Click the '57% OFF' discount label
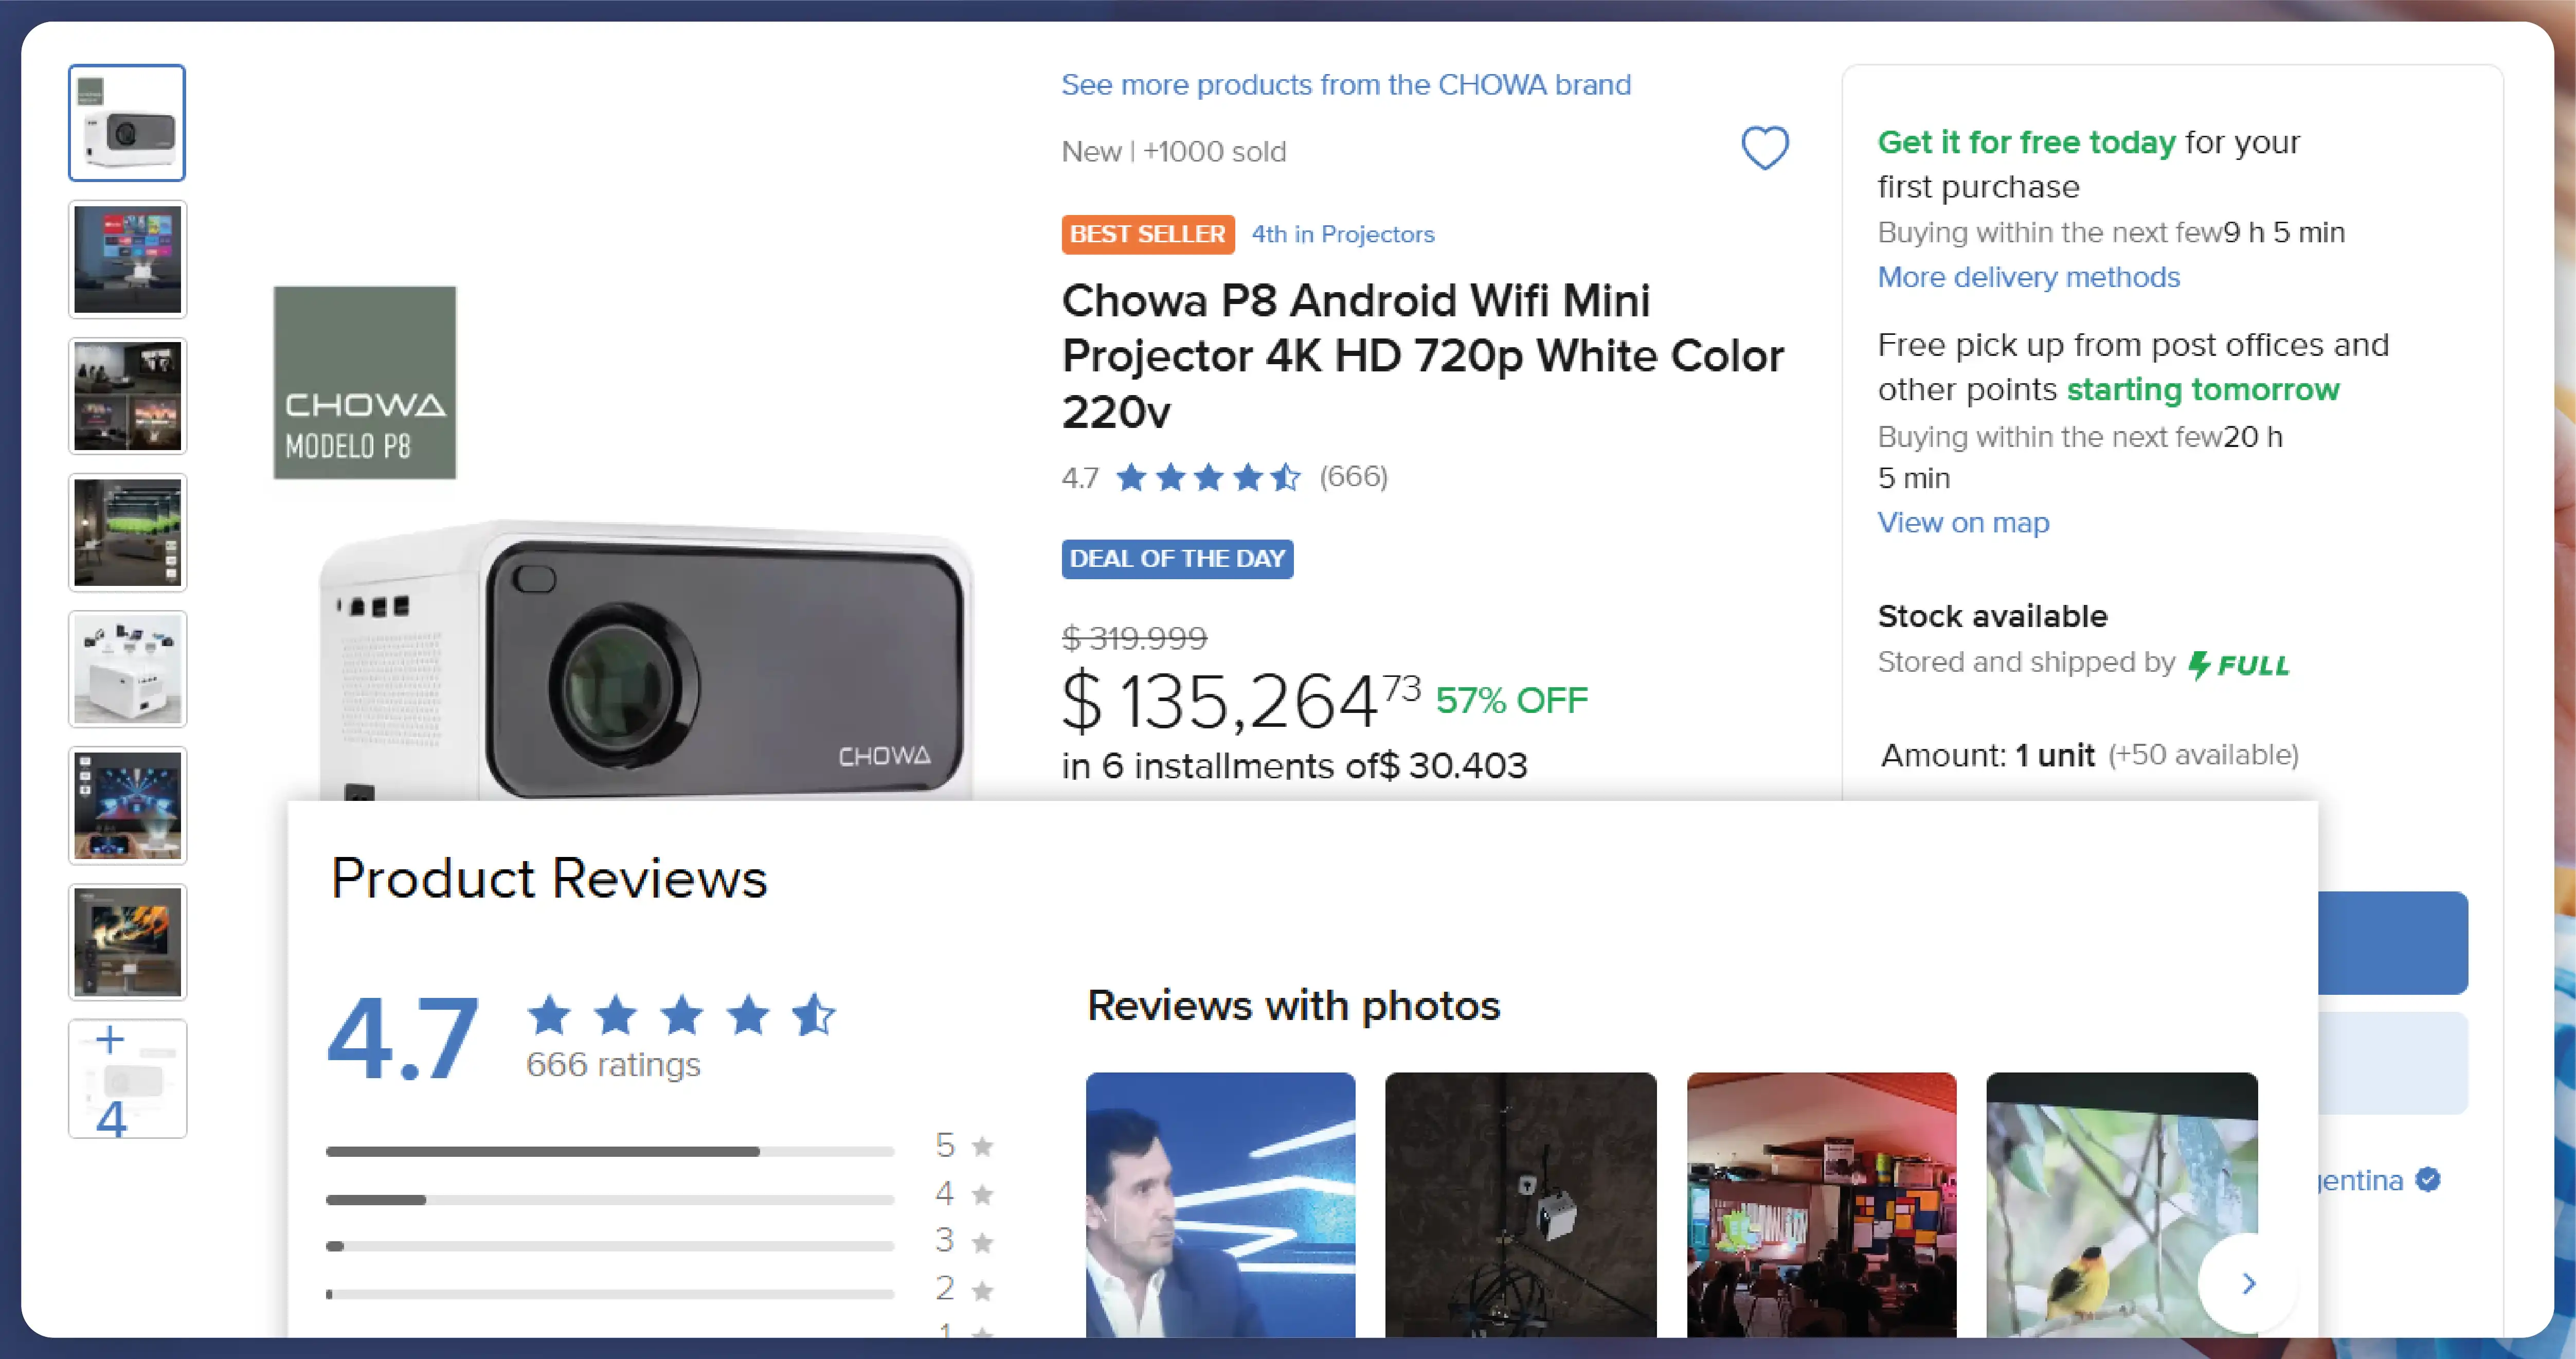The image size is (2576, 1359). point(1511,701)
